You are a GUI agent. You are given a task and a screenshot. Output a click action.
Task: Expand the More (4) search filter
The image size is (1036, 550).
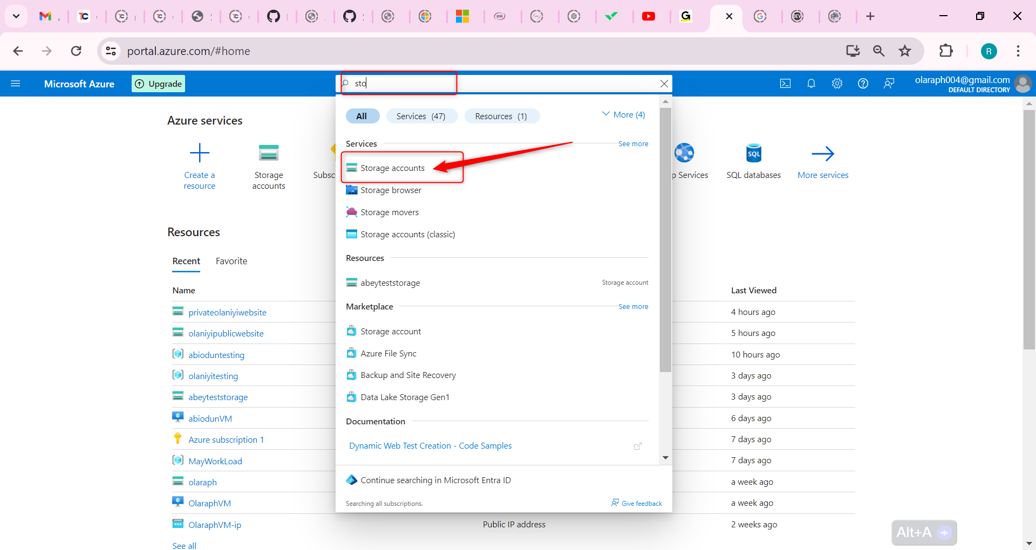623,114
